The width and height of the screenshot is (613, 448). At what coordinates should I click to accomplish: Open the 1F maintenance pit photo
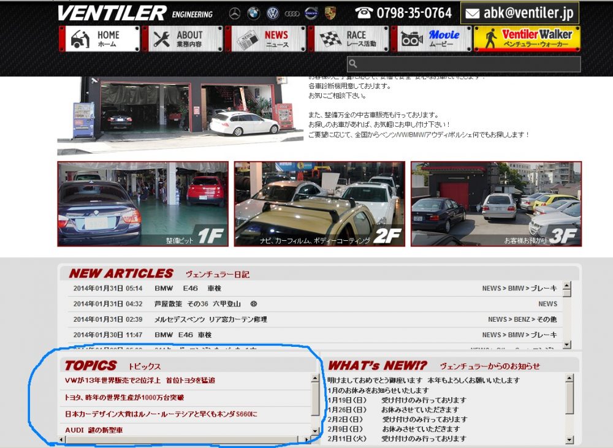(x=143, y=204)
